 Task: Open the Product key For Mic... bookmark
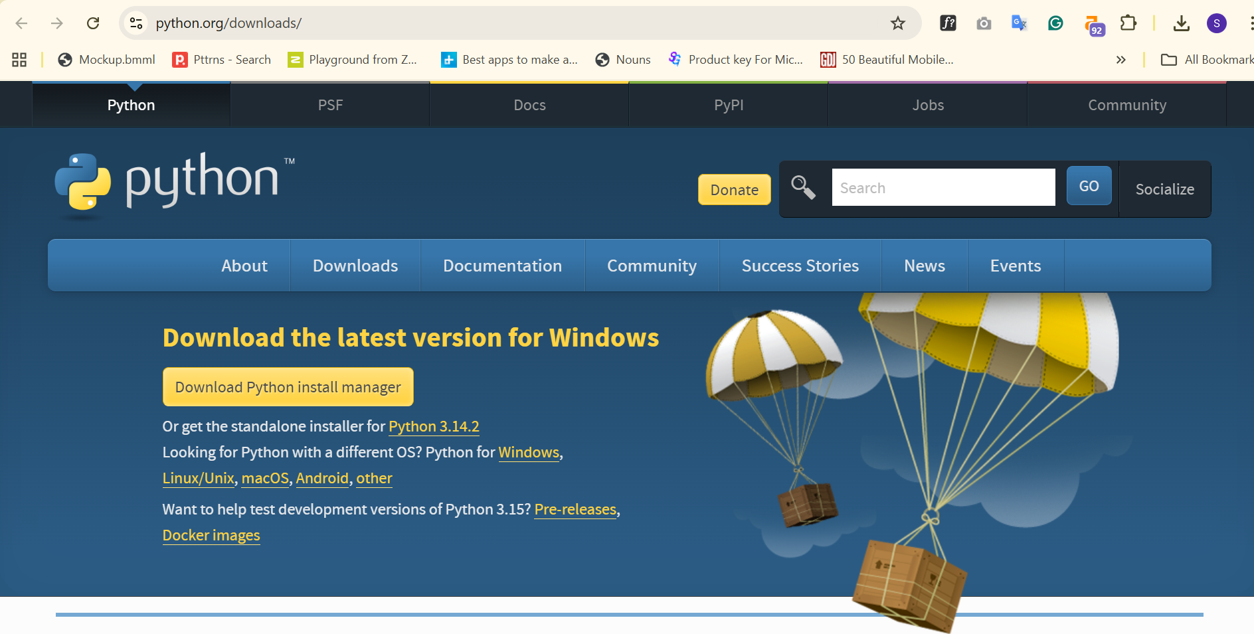tap(735, 60)
